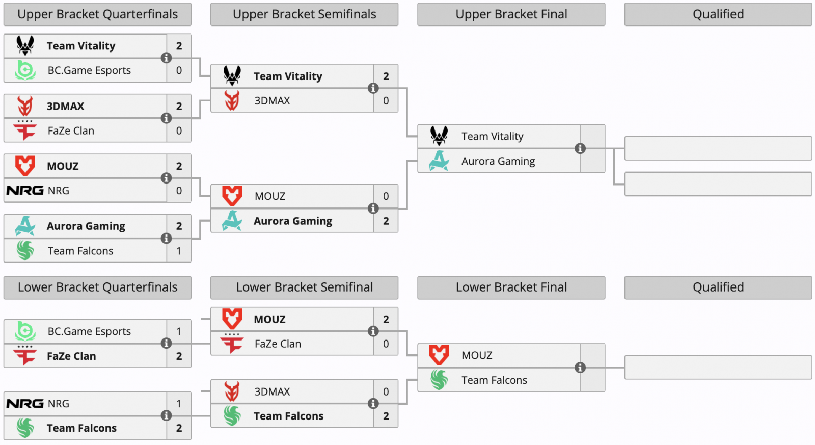
Task: Click MOUZ logo in Lower Bracket Final
Action: click(x=439, y=355)
